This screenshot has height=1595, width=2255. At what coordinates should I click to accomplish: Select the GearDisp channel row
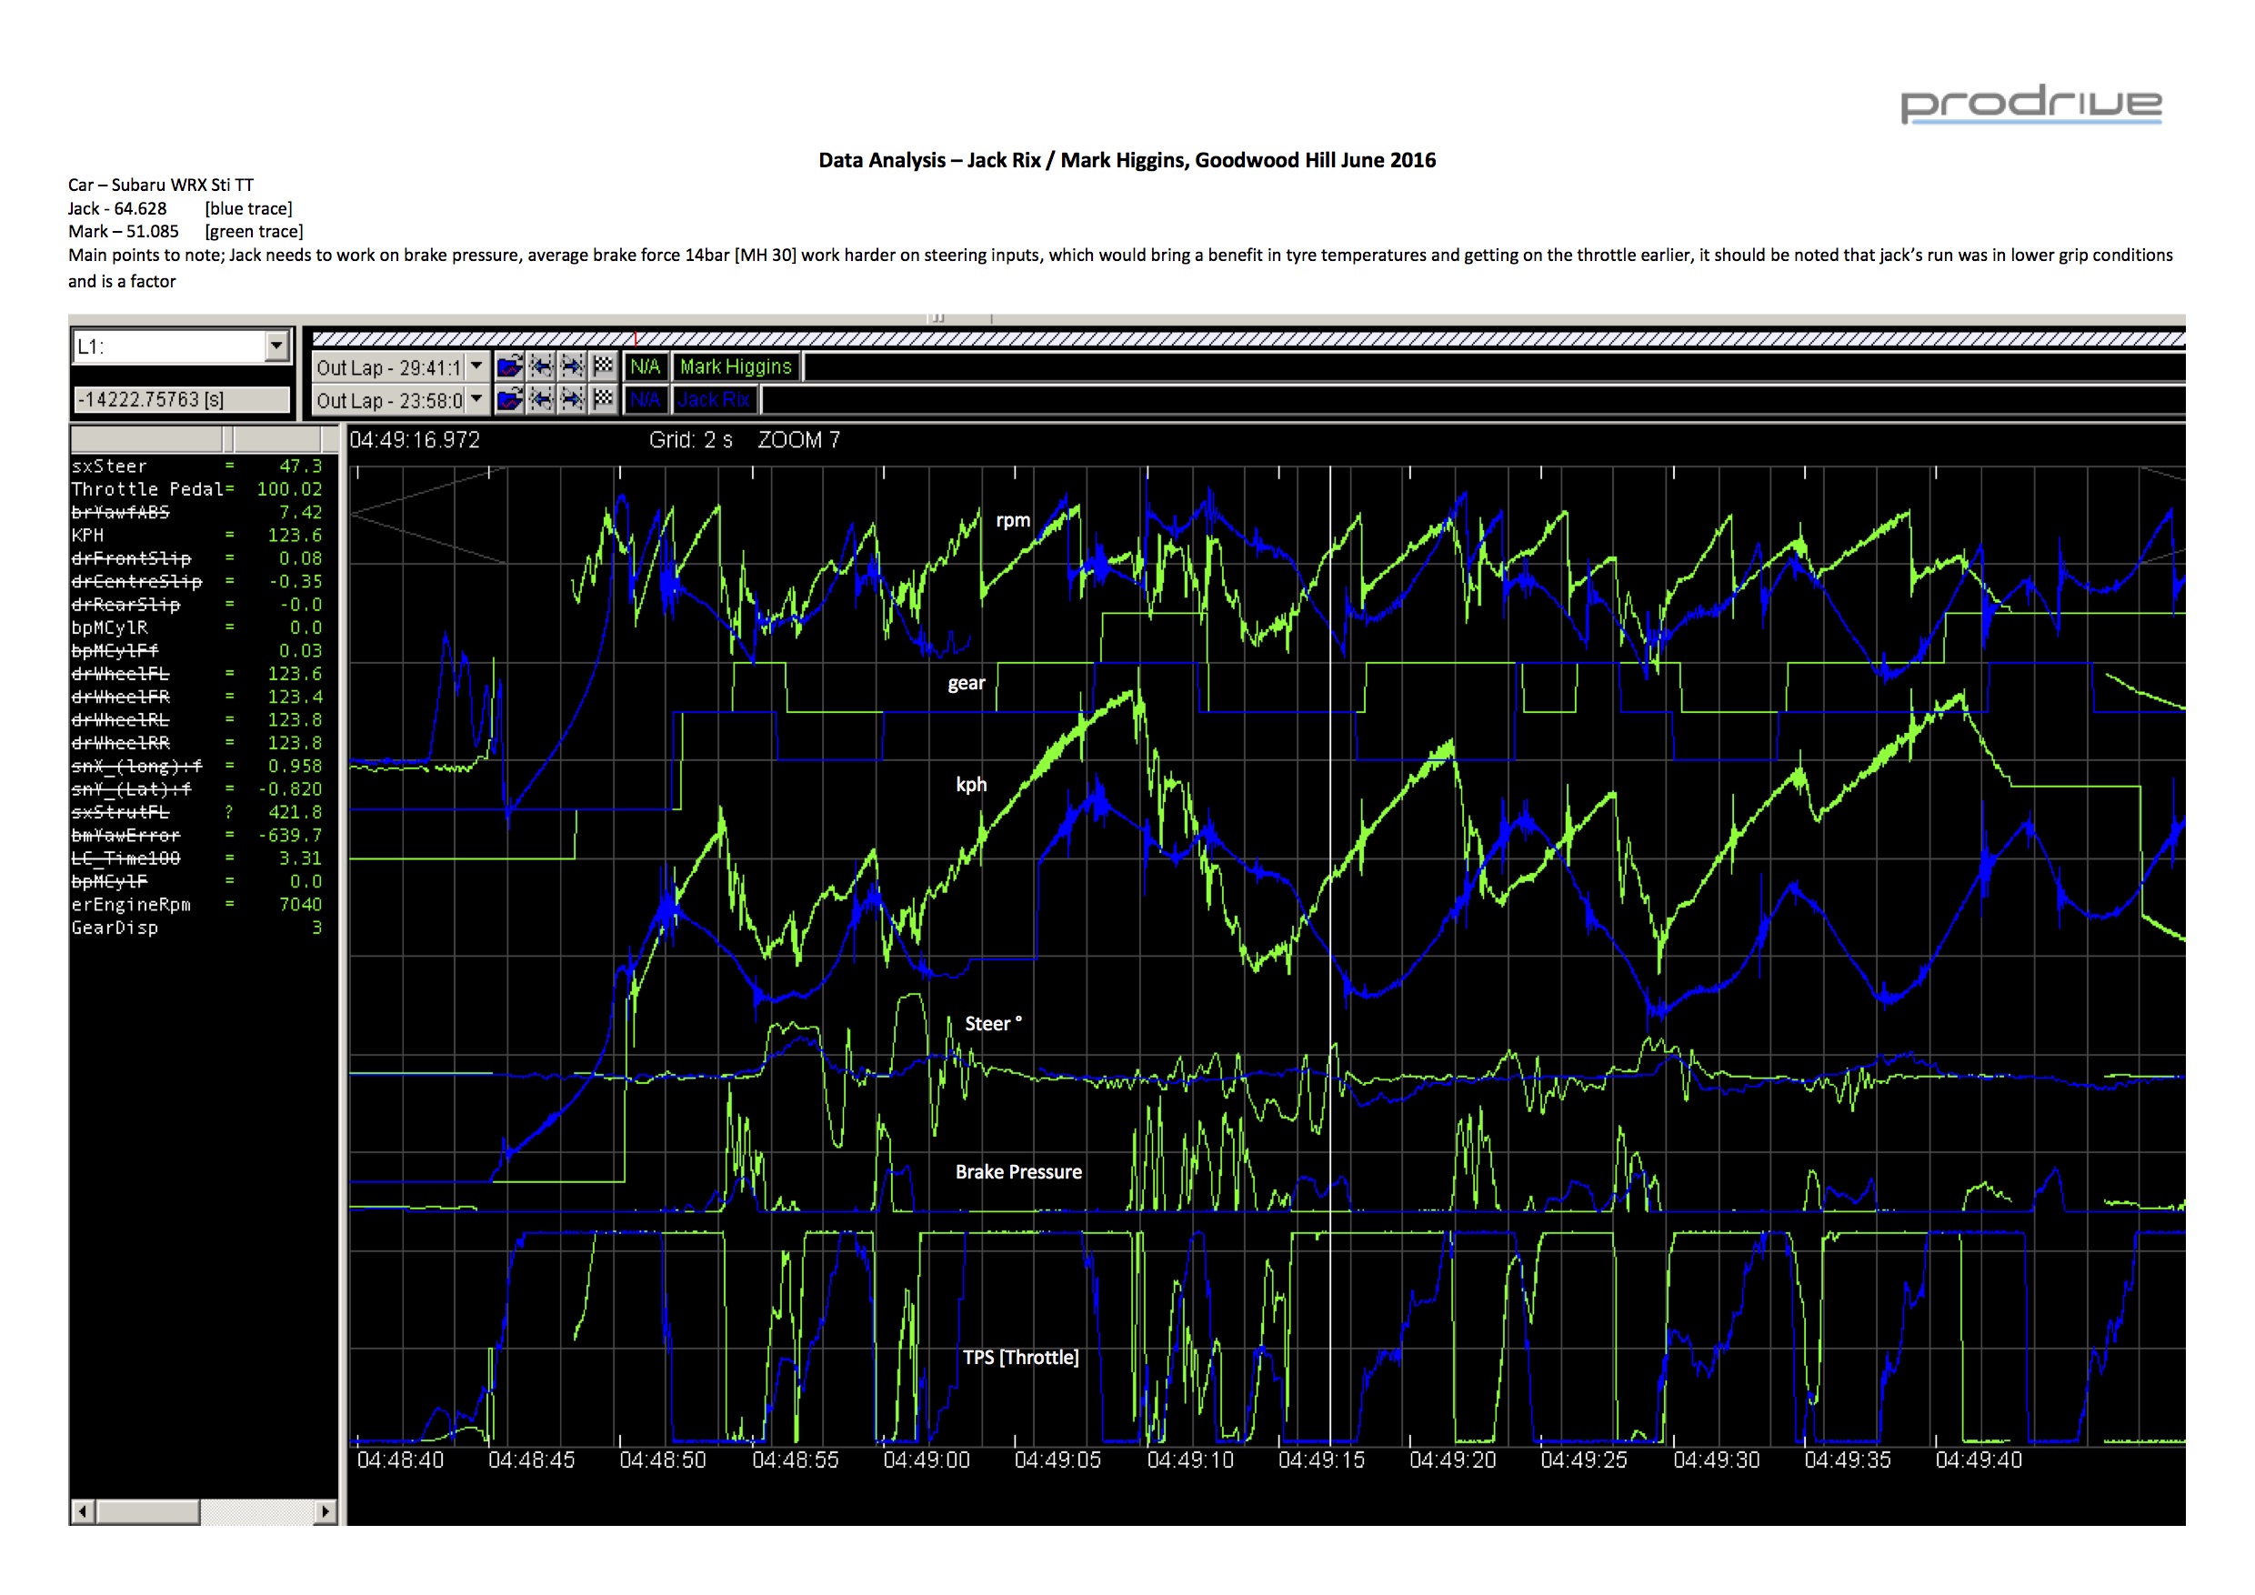[196, 928]
